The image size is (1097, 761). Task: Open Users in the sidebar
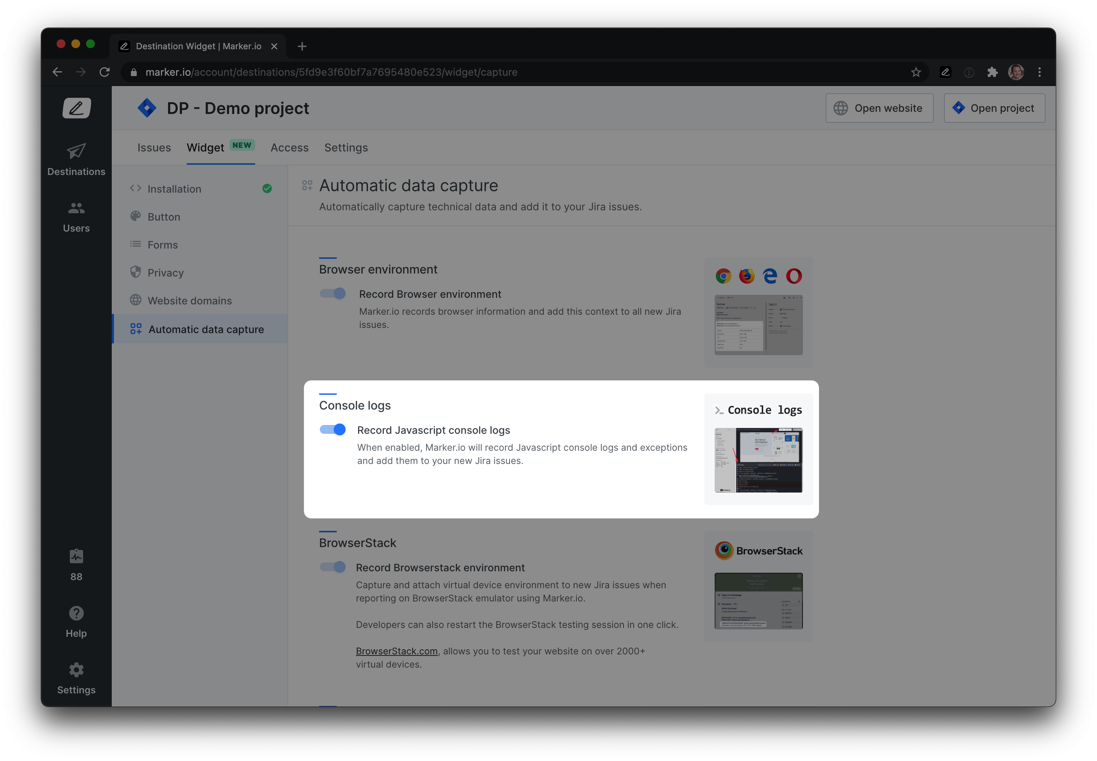76,217
